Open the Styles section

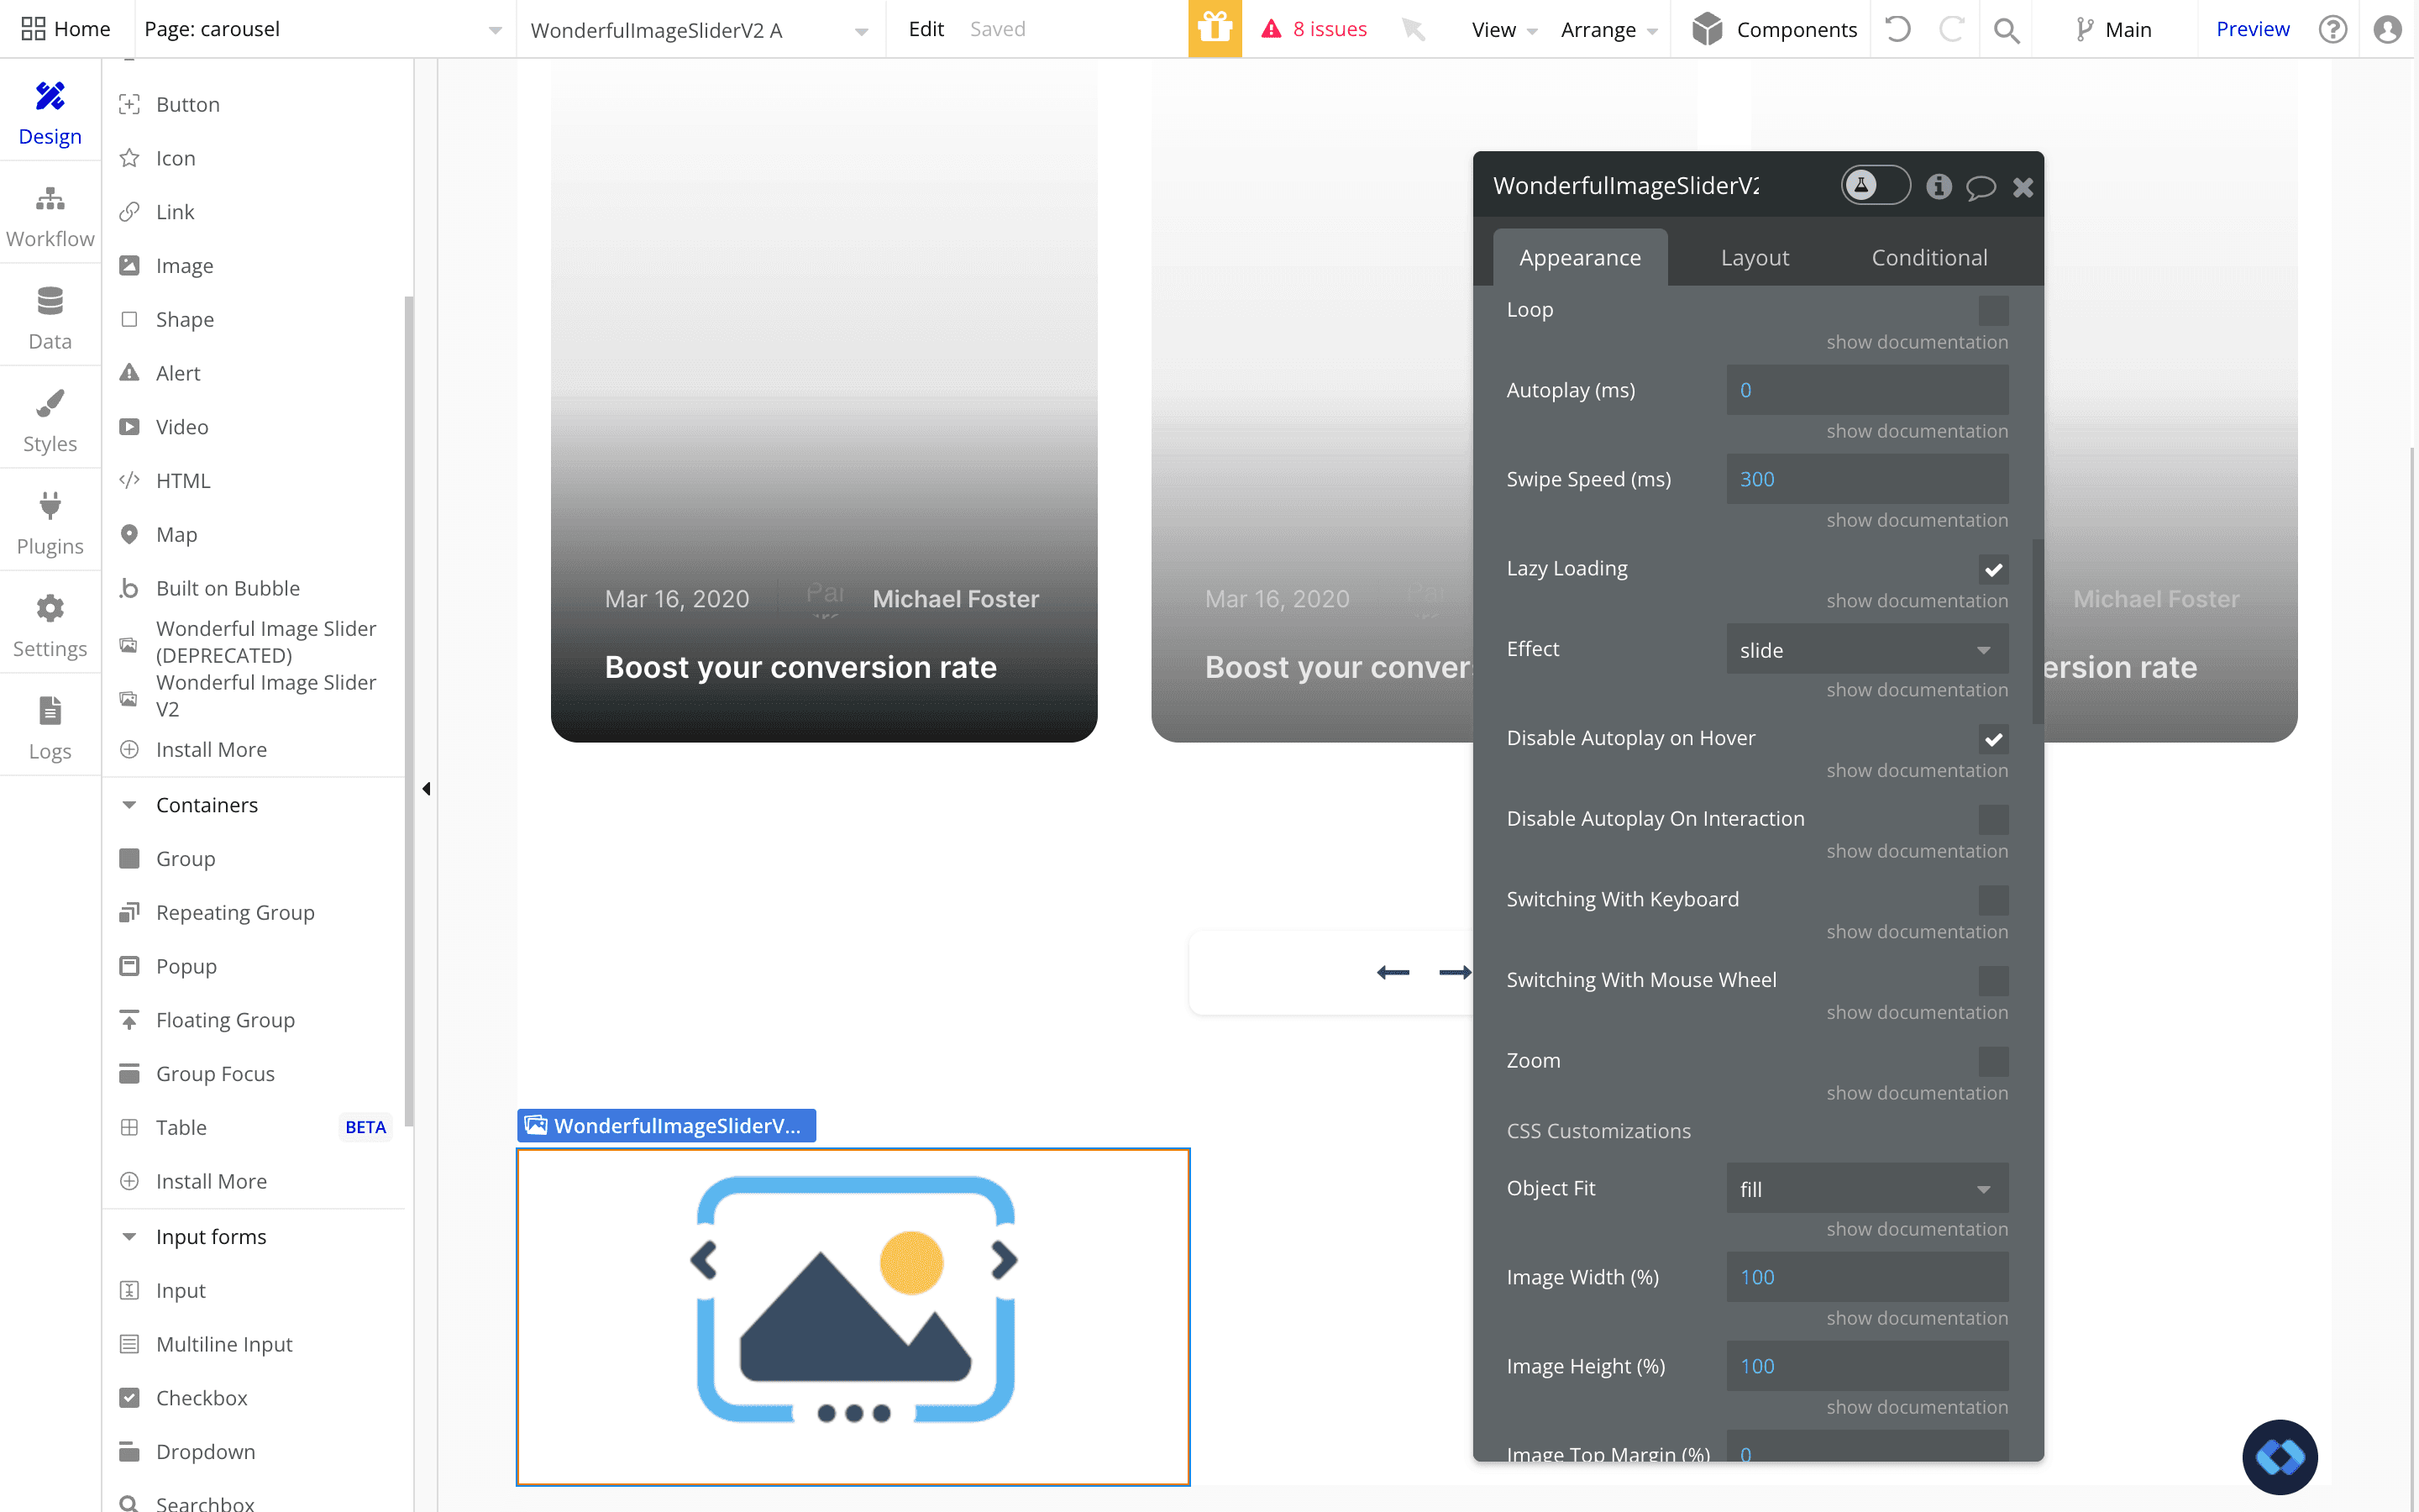[x=50, y=420]
